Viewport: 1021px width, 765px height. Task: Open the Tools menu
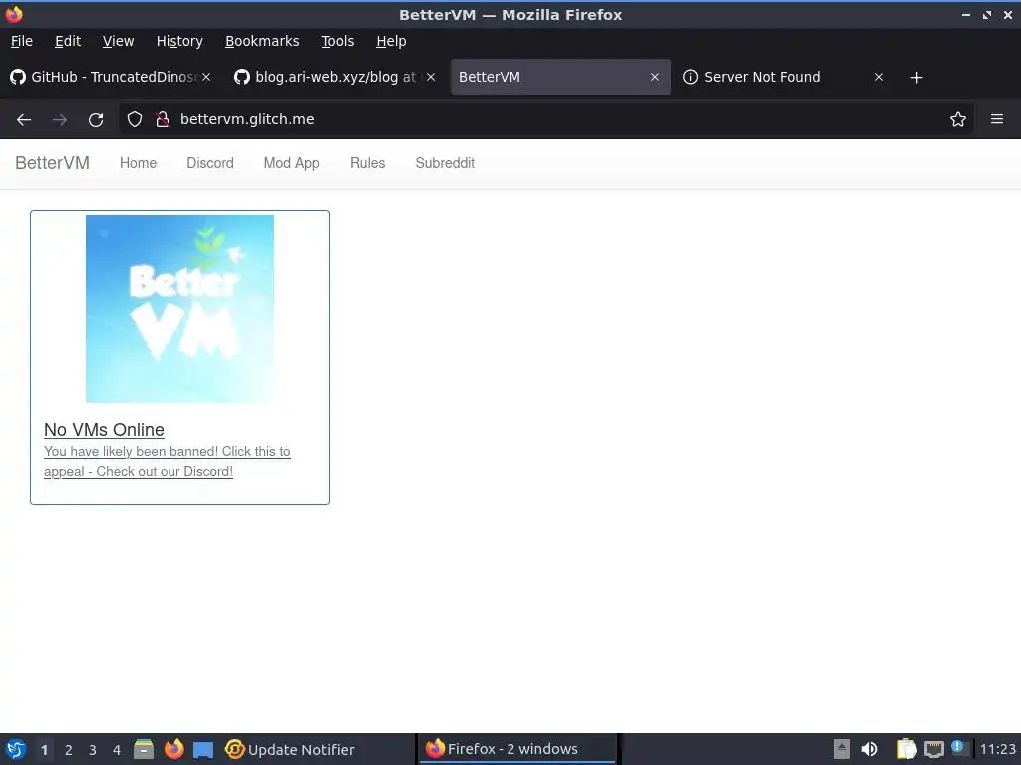tap(337, 41)
